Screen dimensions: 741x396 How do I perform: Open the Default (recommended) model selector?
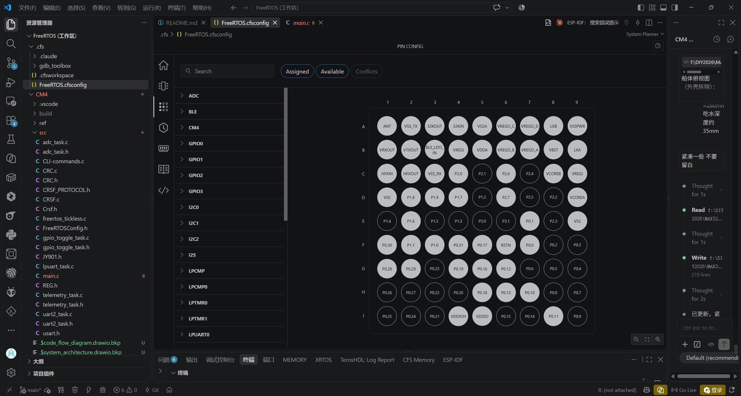[x=709, y=358]
